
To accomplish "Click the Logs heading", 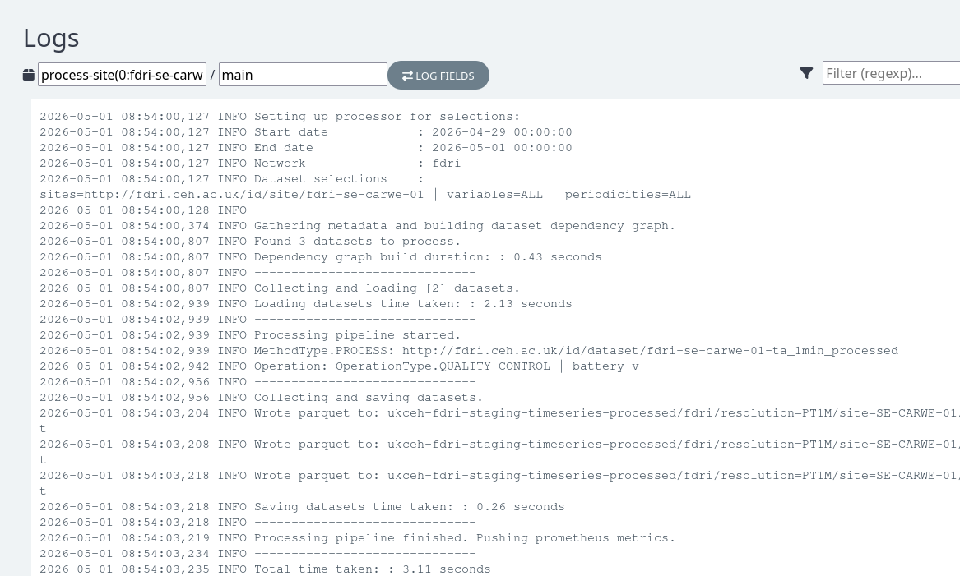I will [x=52, y=38].
